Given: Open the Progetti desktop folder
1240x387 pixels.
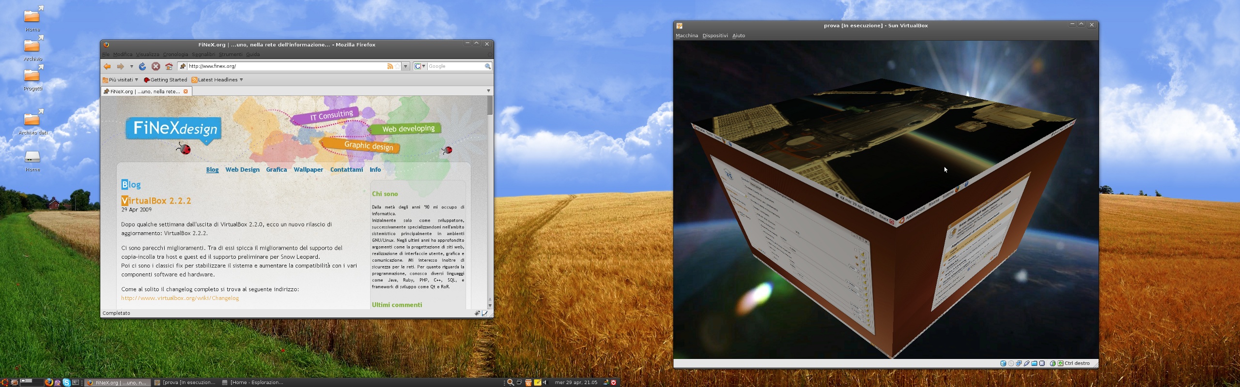Looking at the screenshot, I should pos(32,77).
